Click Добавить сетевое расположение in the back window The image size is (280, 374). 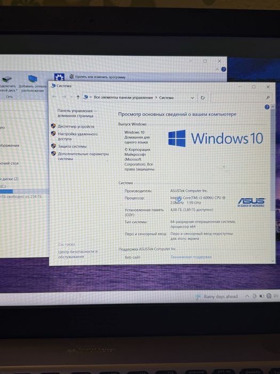pos(33,83)
